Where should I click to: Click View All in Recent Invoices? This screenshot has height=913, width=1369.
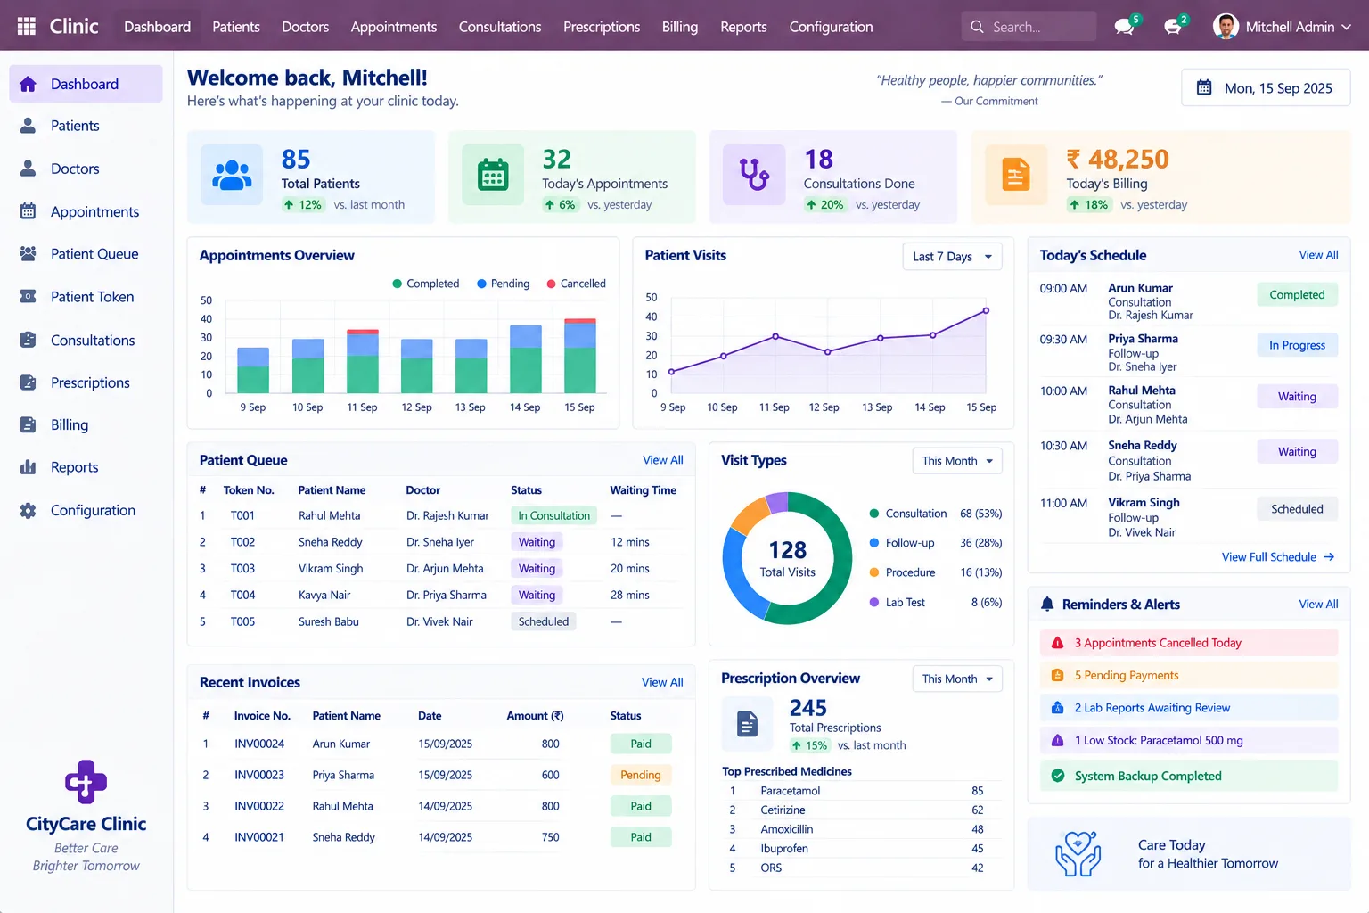[662, 682]
